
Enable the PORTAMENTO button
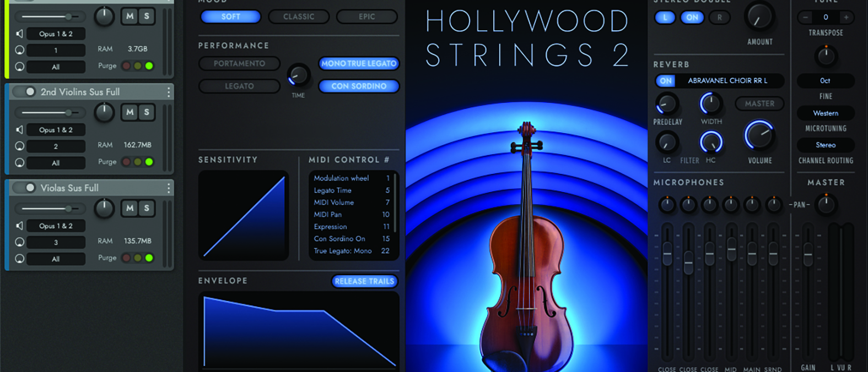pos(239,64)
